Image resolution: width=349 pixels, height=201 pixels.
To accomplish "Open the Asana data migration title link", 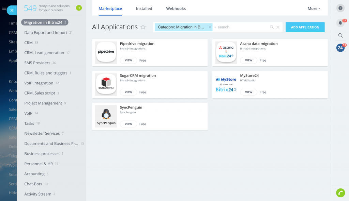I will click(x=259, y=44).
